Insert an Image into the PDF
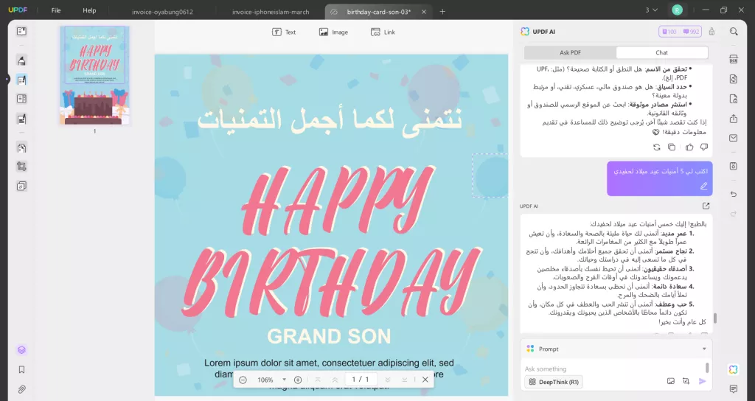This screenshot has height=401, width=755. point(333,32)
